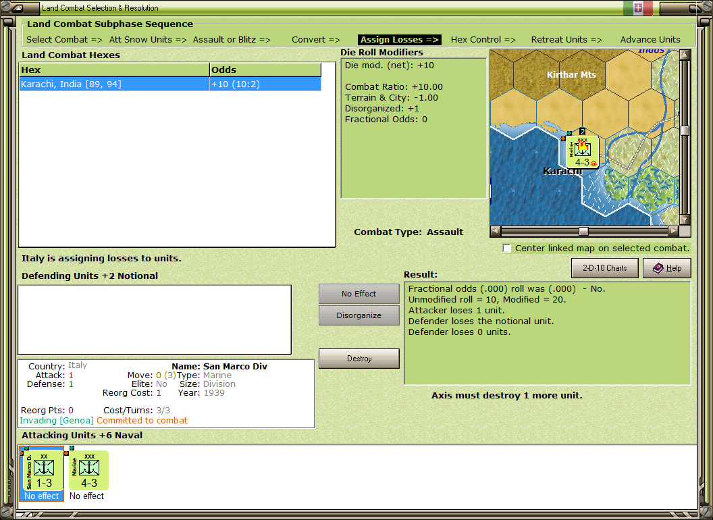Click the Help book icon
This screenshot has width=713, height=520.
tap(658, 268)
